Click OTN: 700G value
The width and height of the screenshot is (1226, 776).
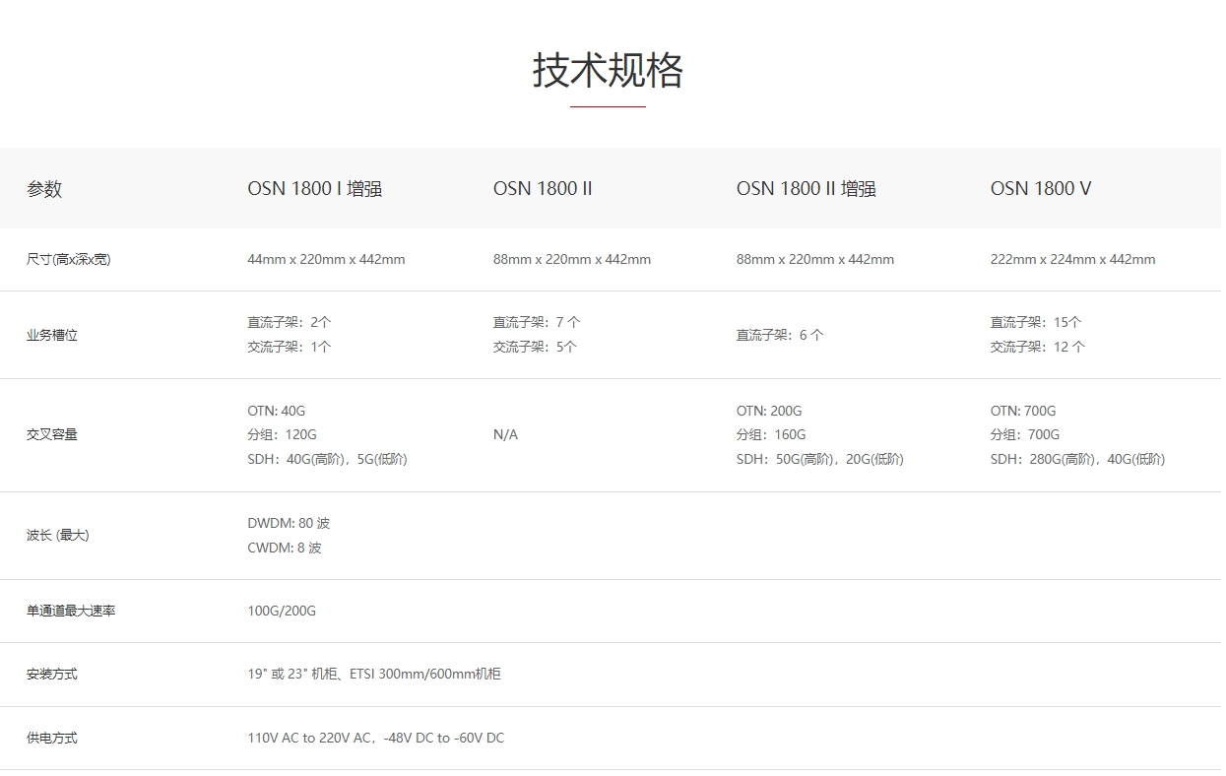[x=1023, y=411]
